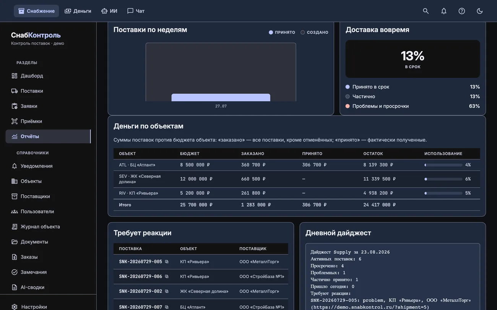The width and height of the screenshot is (497, 310).
Task: Click the Объекты building icon
Action: tap(15, 181)
